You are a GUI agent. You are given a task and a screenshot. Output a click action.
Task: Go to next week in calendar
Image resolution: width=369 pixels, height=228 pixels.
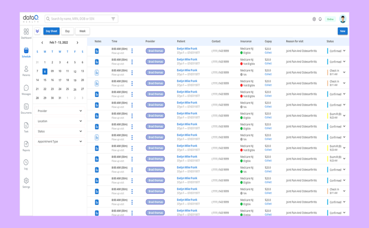77,43
